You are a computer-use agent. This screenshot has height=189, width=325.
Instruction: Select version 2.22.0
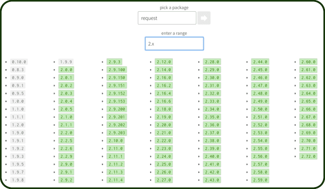tap(164, 140)
